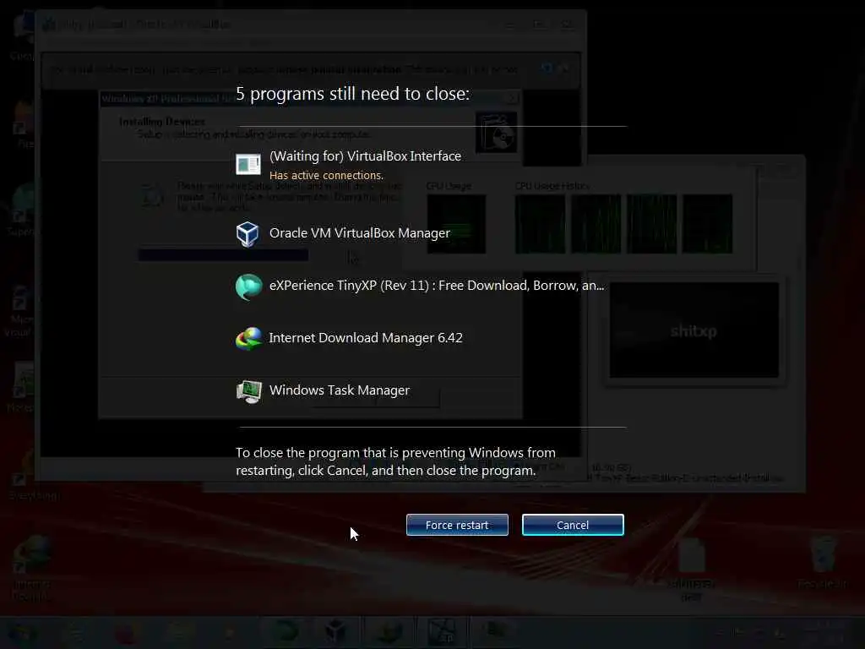Click the Force restart button

tap(457, 525)
